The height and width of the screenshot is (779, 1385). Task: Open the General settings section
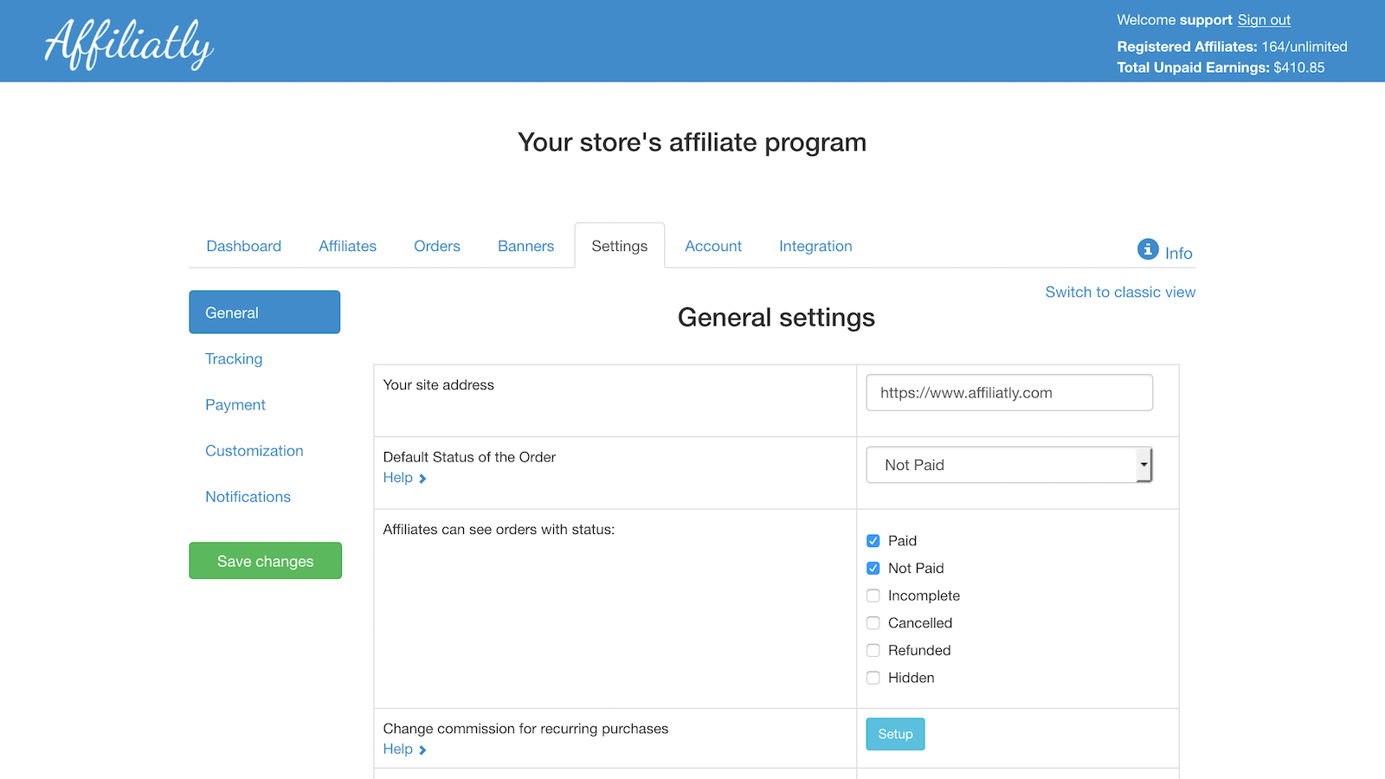(231, 312)
